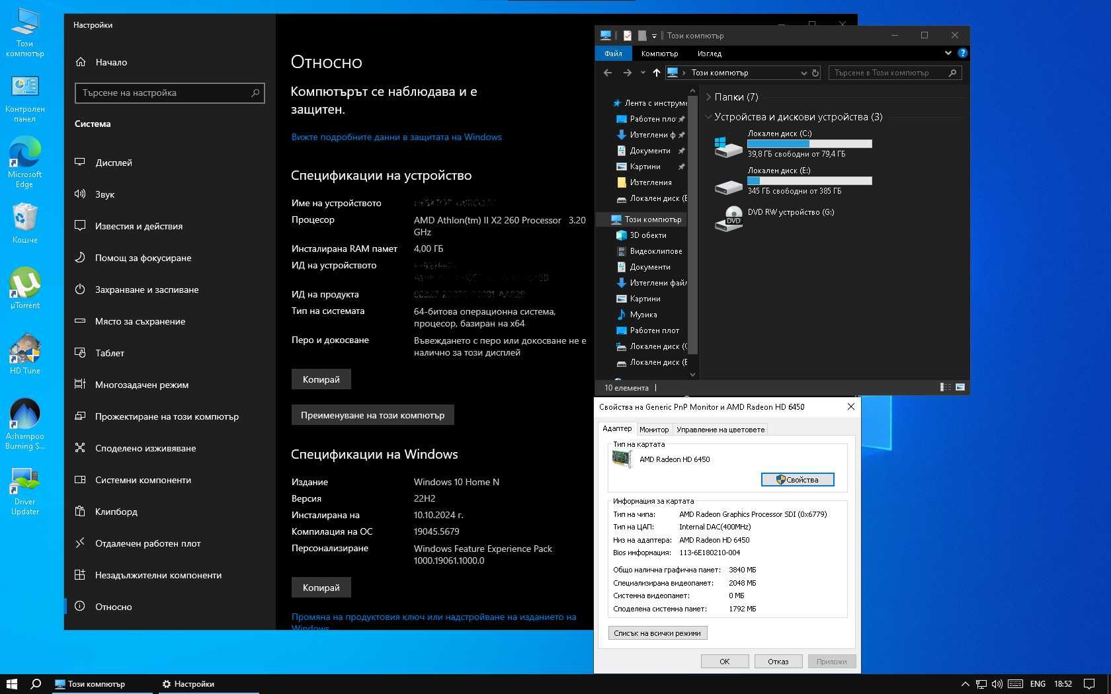Click OK in adapter properties dialog
The width and height of the screenshot is (1111, 694).
725,662
